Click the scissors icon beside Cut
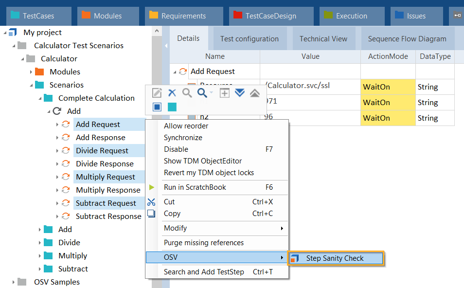464x288 pixels. [x=151, y=202]
